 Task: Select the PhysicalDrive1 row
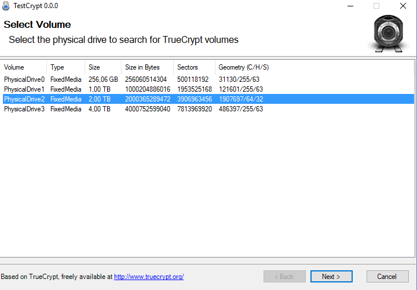click(x=209, y=89)
